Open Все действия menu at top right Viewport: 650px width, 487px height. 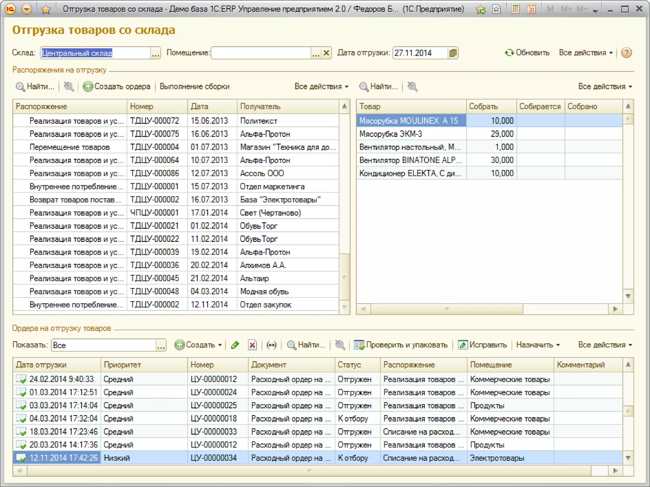coord(586,53)
